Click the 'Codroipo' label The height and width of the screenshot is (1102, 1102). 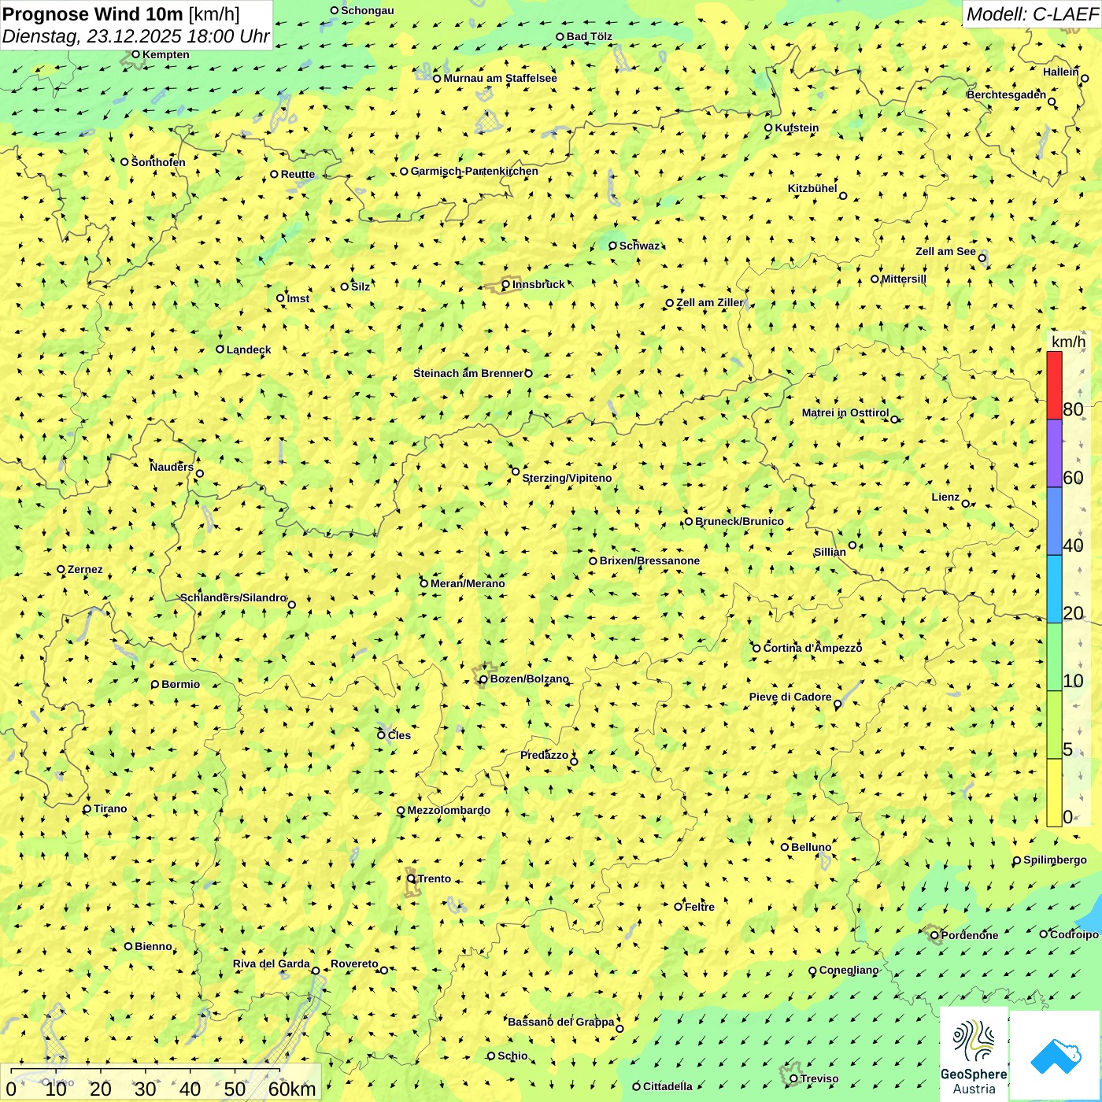coord(1074,934)
